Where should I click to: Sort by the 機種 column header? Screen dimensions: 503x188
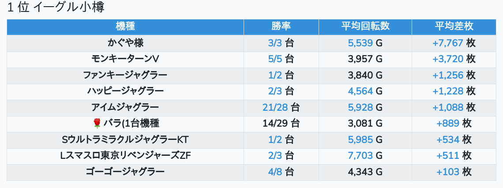click(x=125, y=26)
